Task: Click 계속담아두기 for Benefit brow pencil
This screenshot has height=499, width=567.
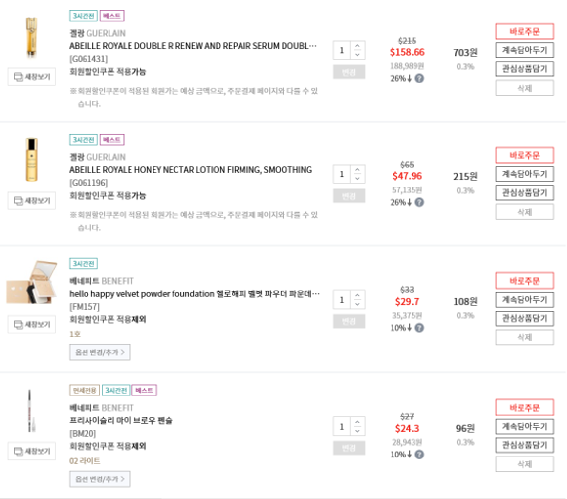Action: (524, 426)
